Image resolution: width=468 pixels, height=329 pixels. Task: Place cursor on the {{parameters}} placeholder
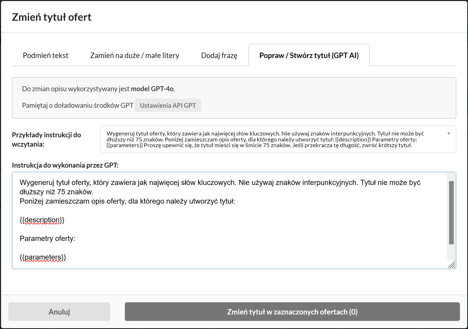[x=43, y=257]
